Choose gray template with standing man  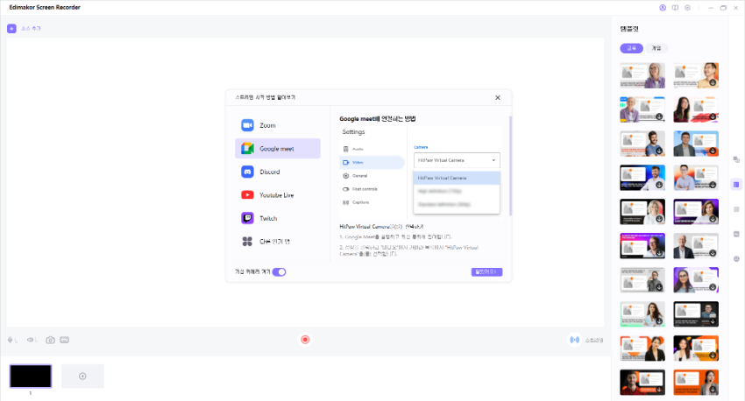point(642,280)
